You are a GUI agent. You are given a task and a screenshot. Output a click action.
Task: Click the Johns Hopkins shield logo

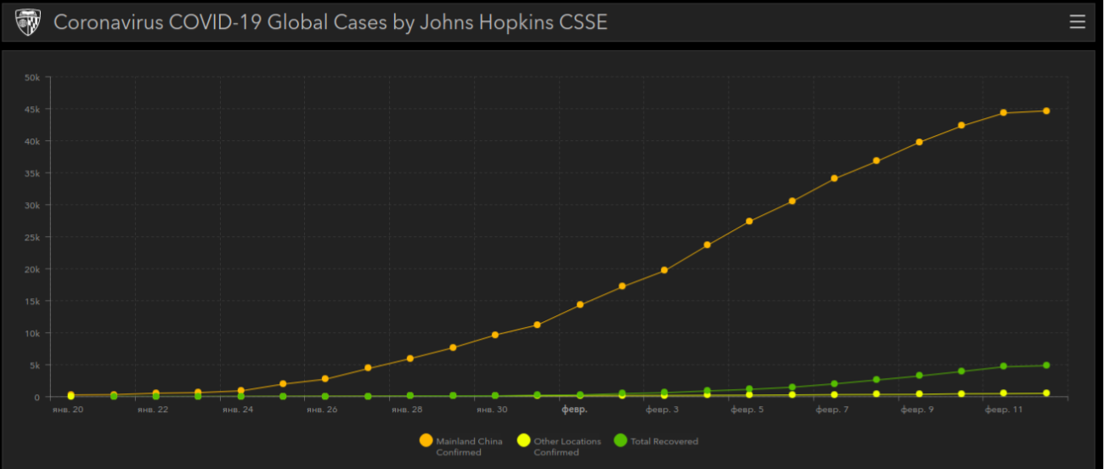tap(28, 21)
